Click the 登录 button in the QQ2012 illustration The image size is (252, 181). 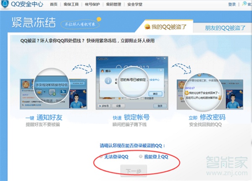[160, 106]
